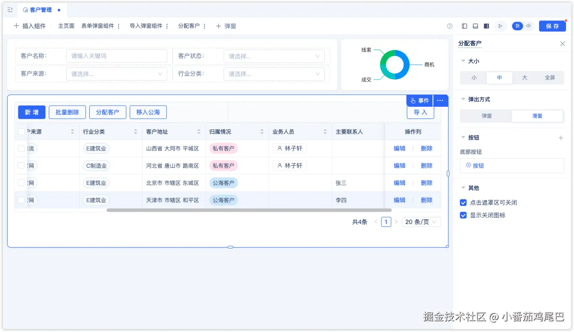574x332 pixels.
Task: Click the table's horizontal scrollbar
Action: coord(249,210)
